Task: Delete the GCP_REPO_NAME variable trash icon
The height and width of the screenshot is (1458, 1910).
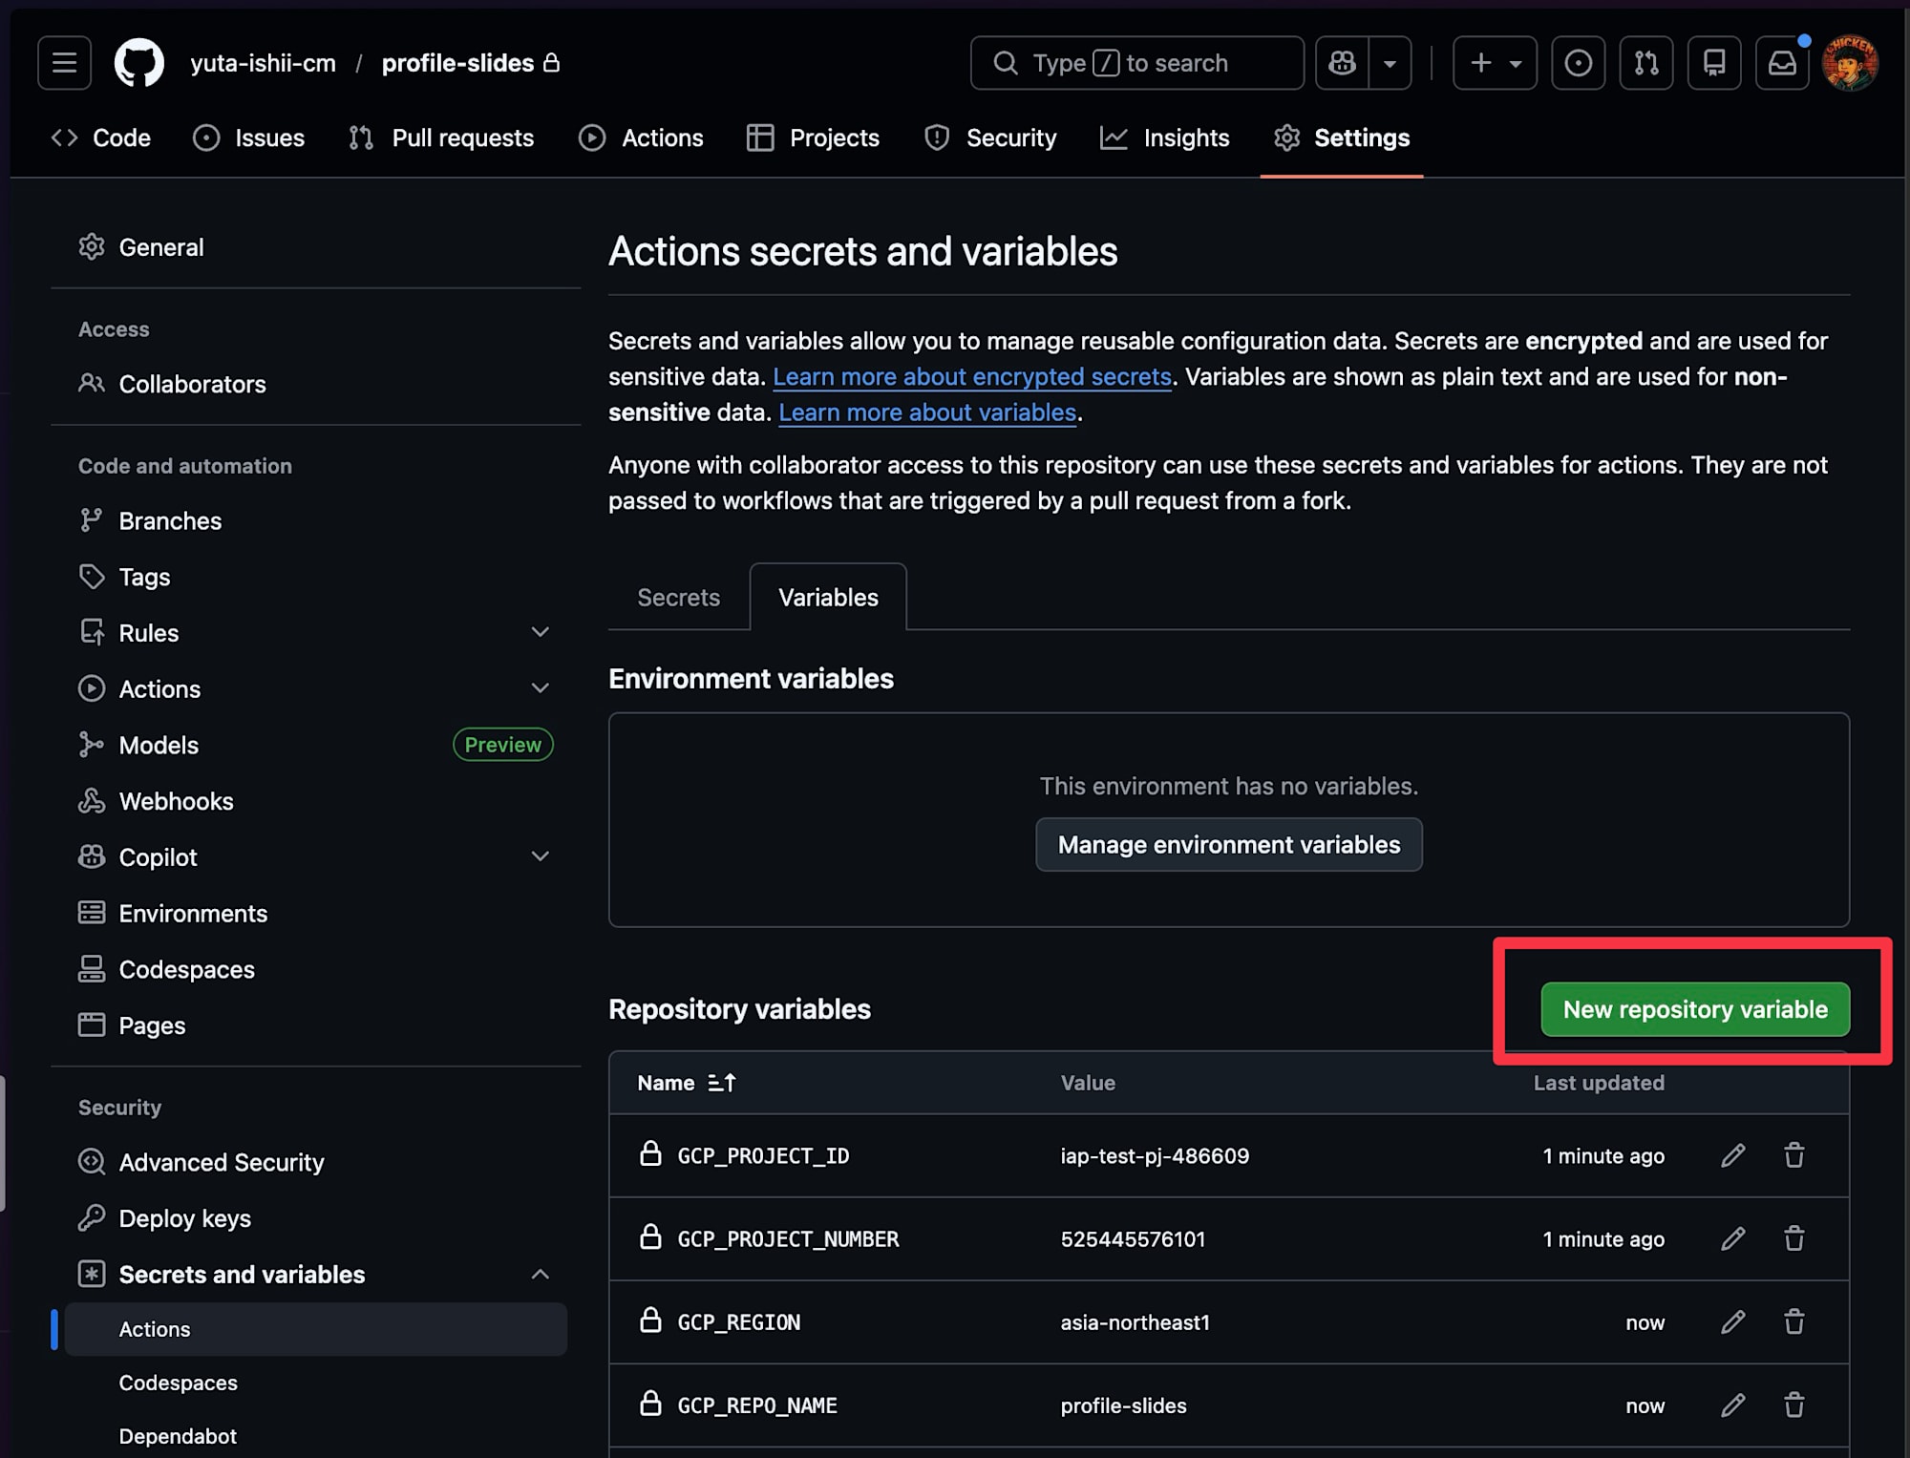Action: (x=1793, y=1405)
